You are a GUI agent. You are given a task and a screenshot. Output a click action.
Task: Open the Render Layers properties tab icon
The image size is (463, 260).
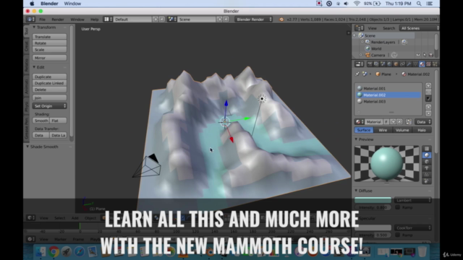coord(376,64)
